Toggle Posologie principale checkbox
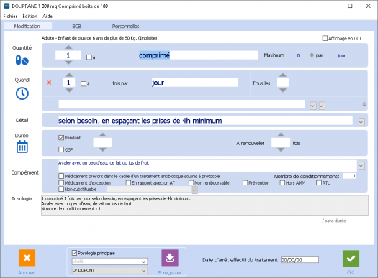Image resolution: width=378 pixels, height=278 pixels. click(x=74, y=253)
